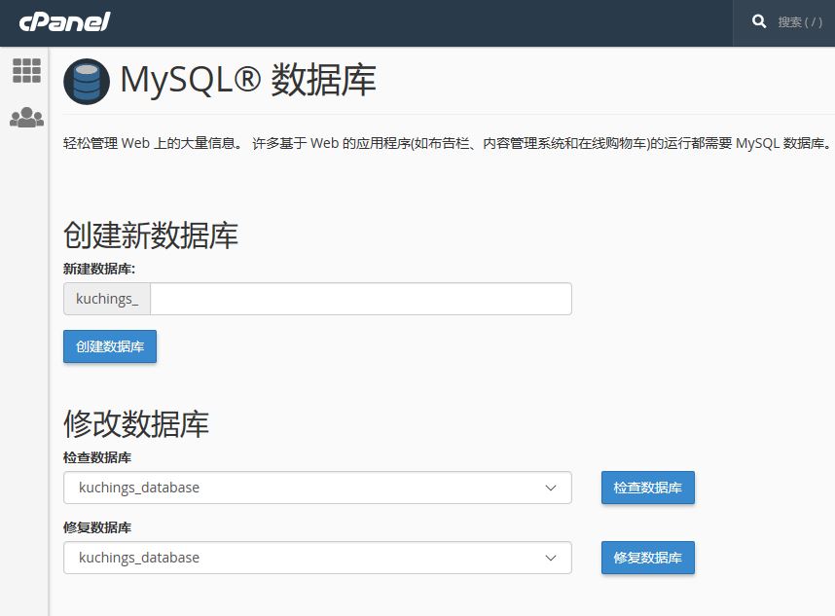Screen dimensions: 835x616
Task: Click the cPanel logo
Action: tap(64, 21)
